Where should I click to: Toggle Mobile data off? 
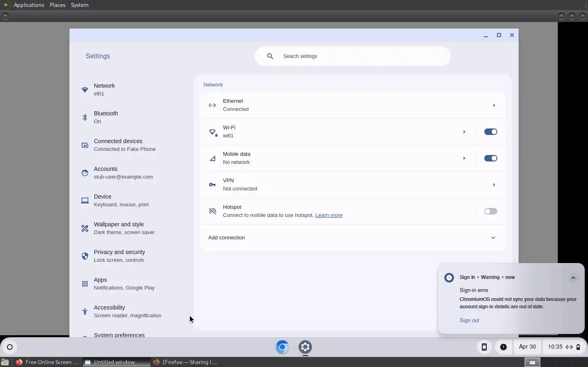(x=490, y=158)
